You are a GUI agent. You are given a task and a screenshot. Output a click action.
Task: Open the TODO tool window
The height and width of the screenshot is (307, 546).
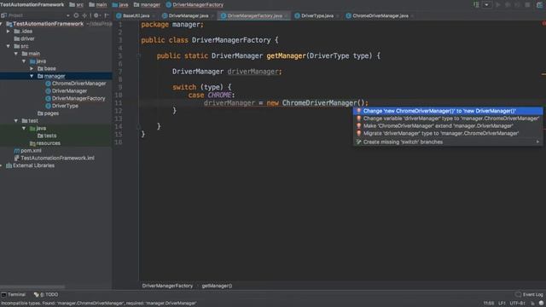(46, 294)
